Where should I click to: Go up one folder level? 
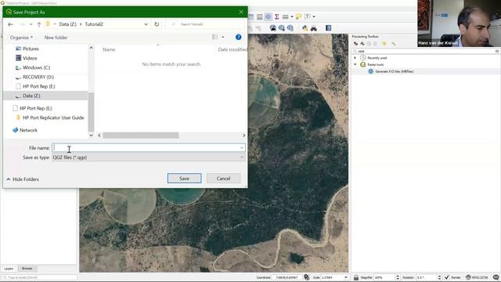tap(39, 24)
